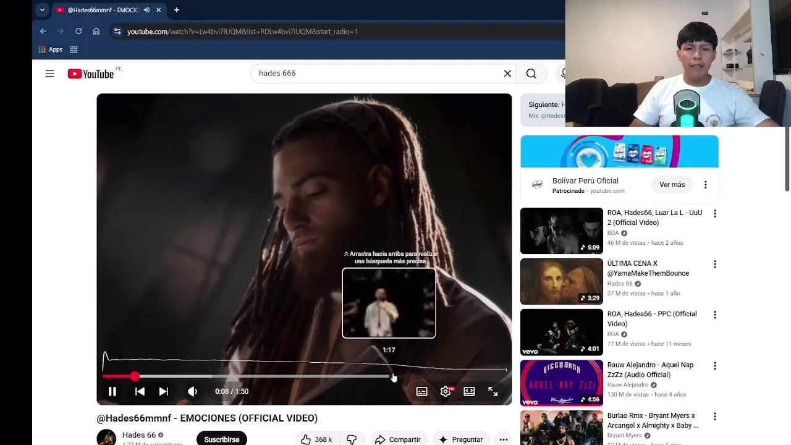Screen dimensions: 791x445
Task: Play Burlao Rmx video thumbnail
Action: click(x=562, y=428)
